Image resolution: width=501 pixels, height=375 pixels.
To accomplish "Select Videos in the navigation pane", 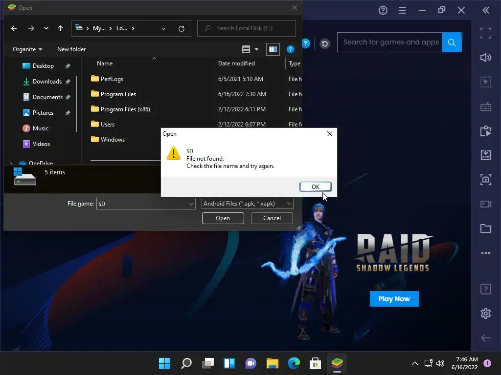I will pos(41,144).
